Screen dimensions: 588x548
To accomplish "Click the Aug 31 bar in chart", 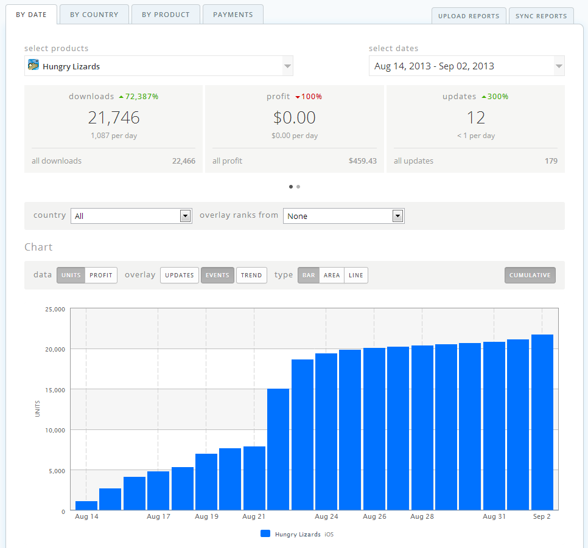I will pyautogui.click(x=494, y=426).
